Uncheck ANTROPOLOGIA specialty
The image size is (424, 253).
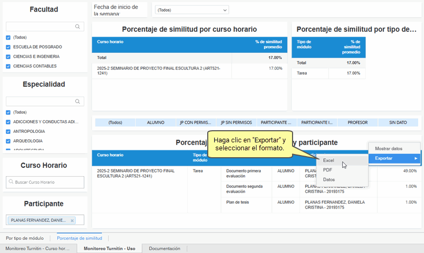point(8,131)
